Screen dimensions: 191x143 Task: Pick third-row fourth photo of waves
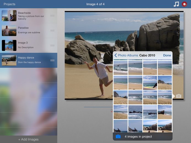click(165, 97)
